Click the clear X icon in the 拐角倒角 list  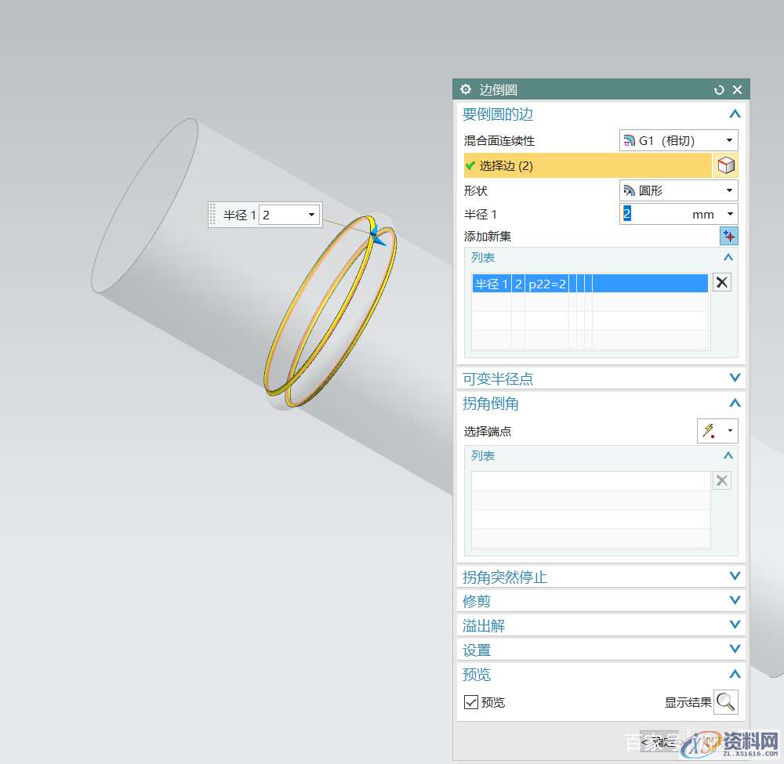[x=721, y=480]
